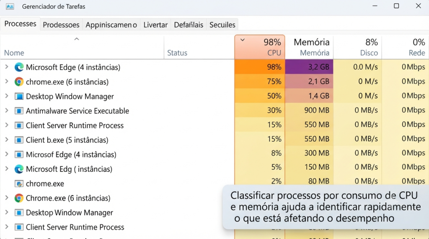Sort by the 0% Rede column header
Viewport: 429px width, 239px height.
point(406,47)
